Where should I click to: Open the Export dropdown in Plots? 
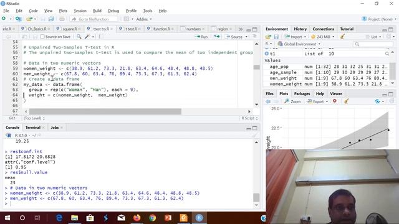coord(317,101)
